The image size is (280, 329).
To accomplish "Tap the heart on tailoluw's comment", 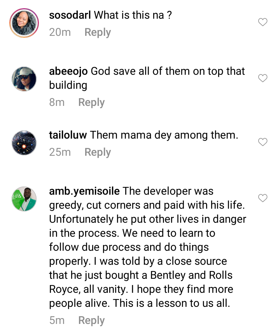I will [263, 142].
